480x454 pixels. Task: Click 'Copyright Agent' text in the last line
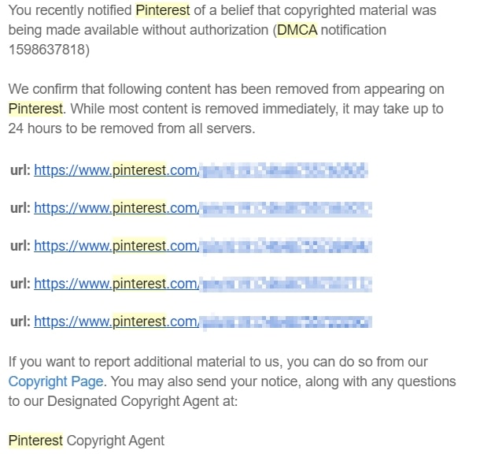[116, 441]
